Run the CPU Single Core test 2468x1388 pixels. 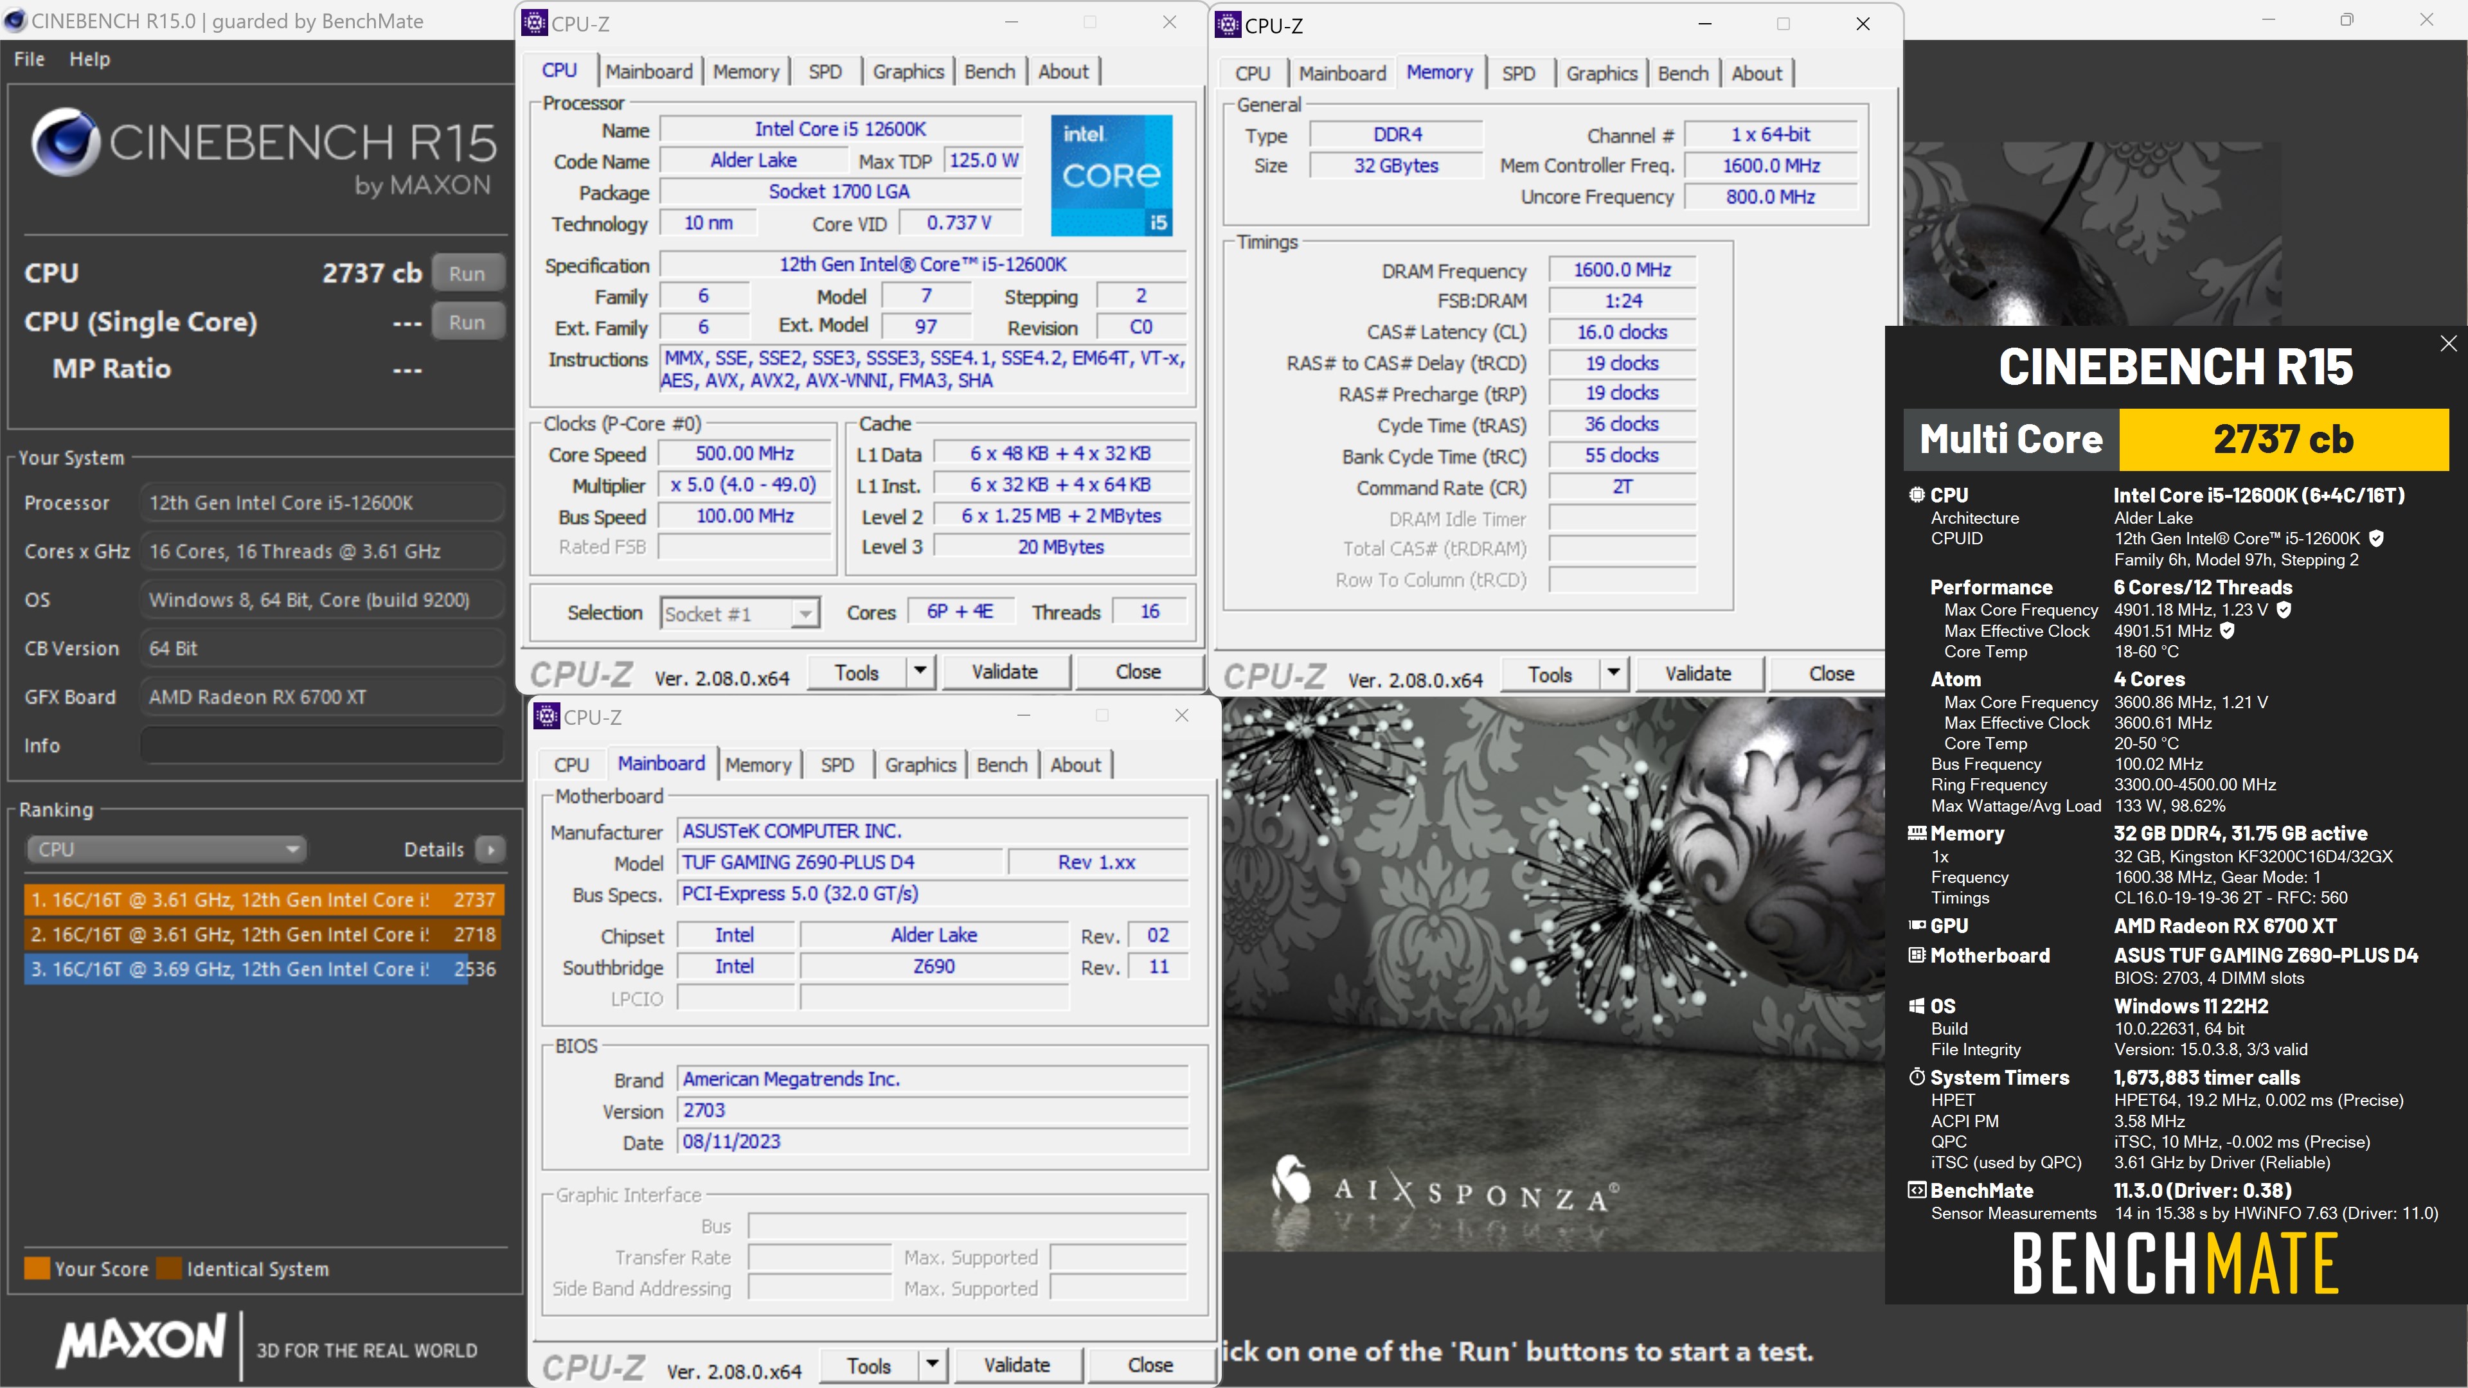tap(467, 322)
